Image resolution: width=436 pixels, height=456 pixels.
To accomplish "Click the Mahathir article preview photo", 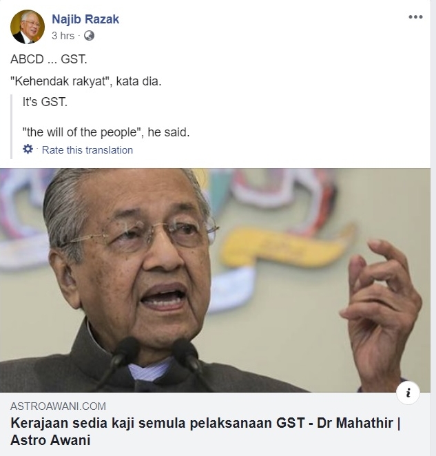I will coord(215,280).
